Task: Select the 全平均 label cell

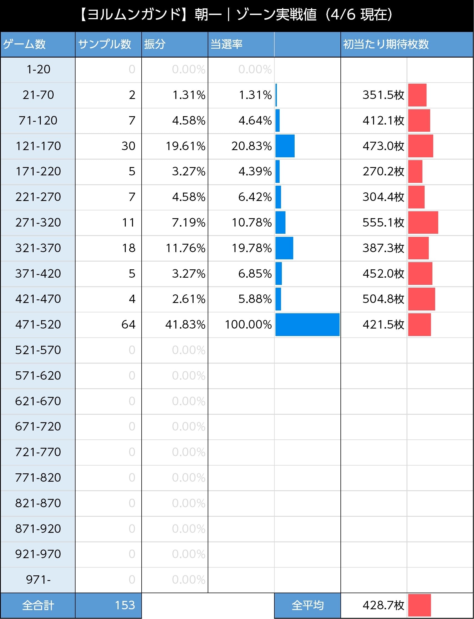Action: (x=307, y=605)
